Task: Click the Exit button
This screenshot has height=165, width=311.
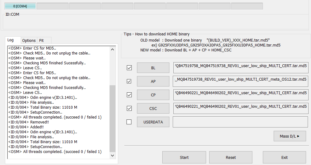Action: click(x=284, y=158)
